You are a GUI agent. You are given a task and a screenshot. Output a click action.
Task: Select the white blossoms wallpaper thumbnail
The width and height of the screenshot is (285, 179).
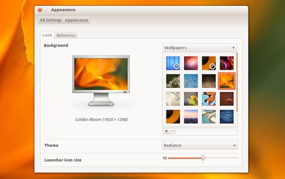click(x=173, y=81)
